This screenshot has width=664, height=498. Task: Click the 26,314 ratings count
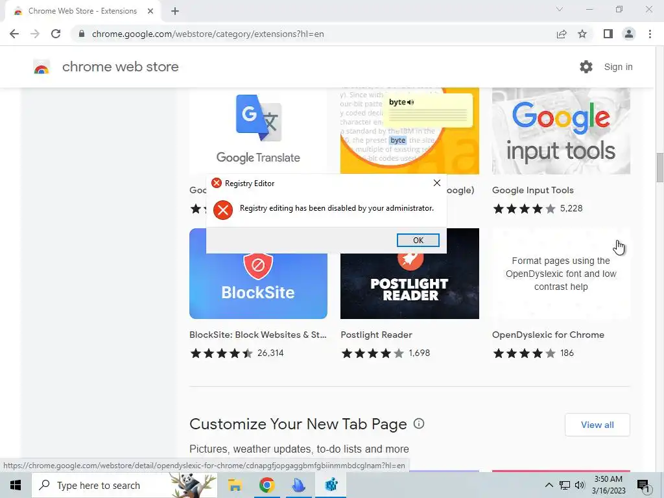click(270, 353)
